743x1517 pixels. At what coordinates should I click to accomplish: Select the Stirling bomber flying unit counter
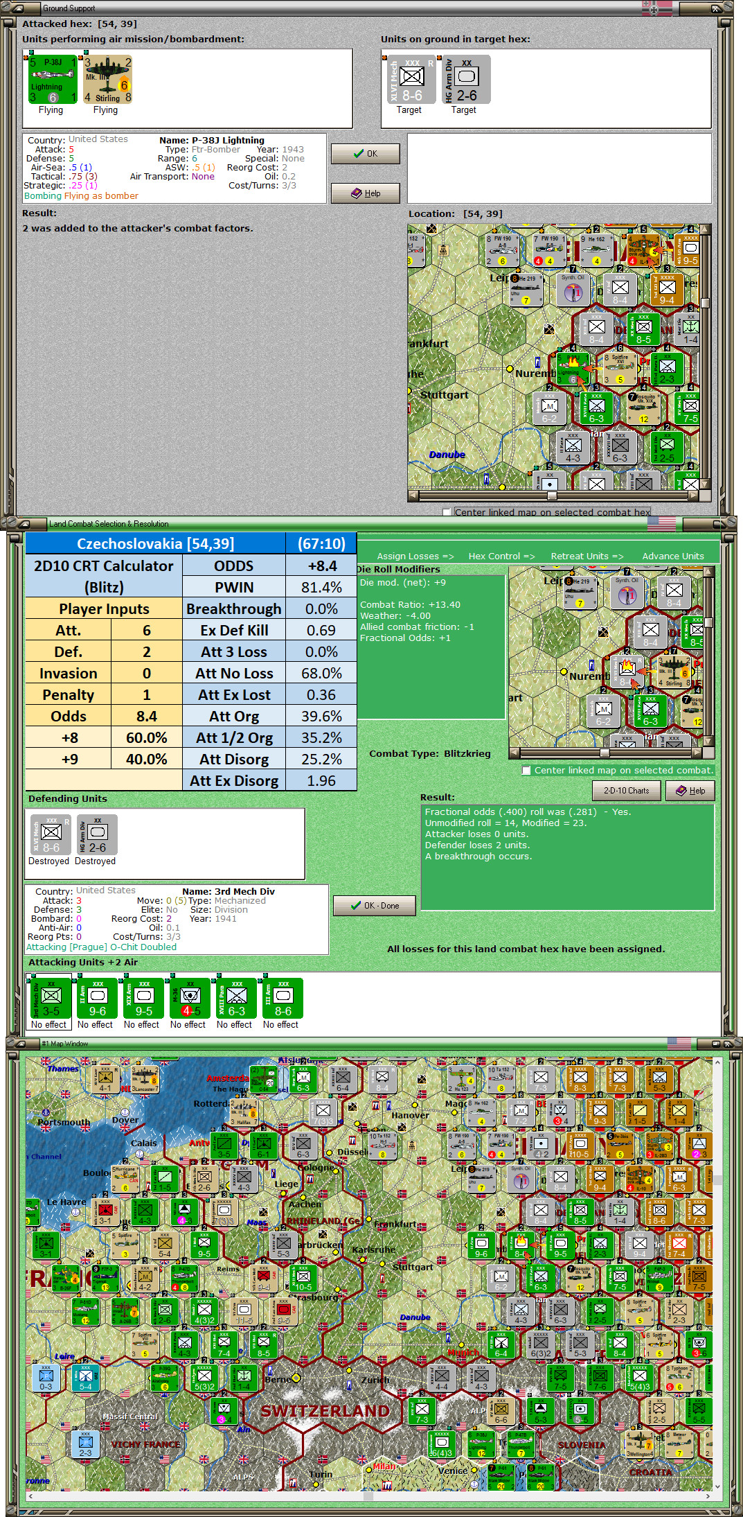[107, 80]
